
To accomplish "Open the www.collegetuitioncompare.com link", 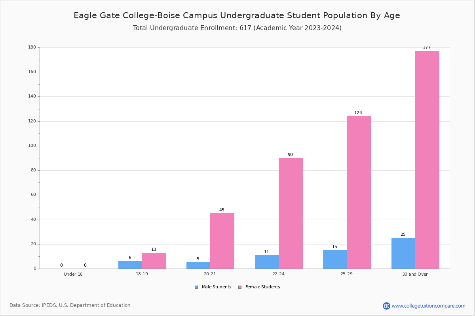I will 428,306.
